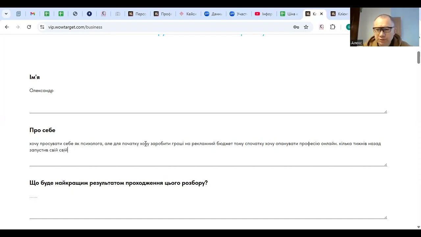421x237 pixels.
Task: Click the 'Алекс' webcam video thumbnail
Action: 384,27
